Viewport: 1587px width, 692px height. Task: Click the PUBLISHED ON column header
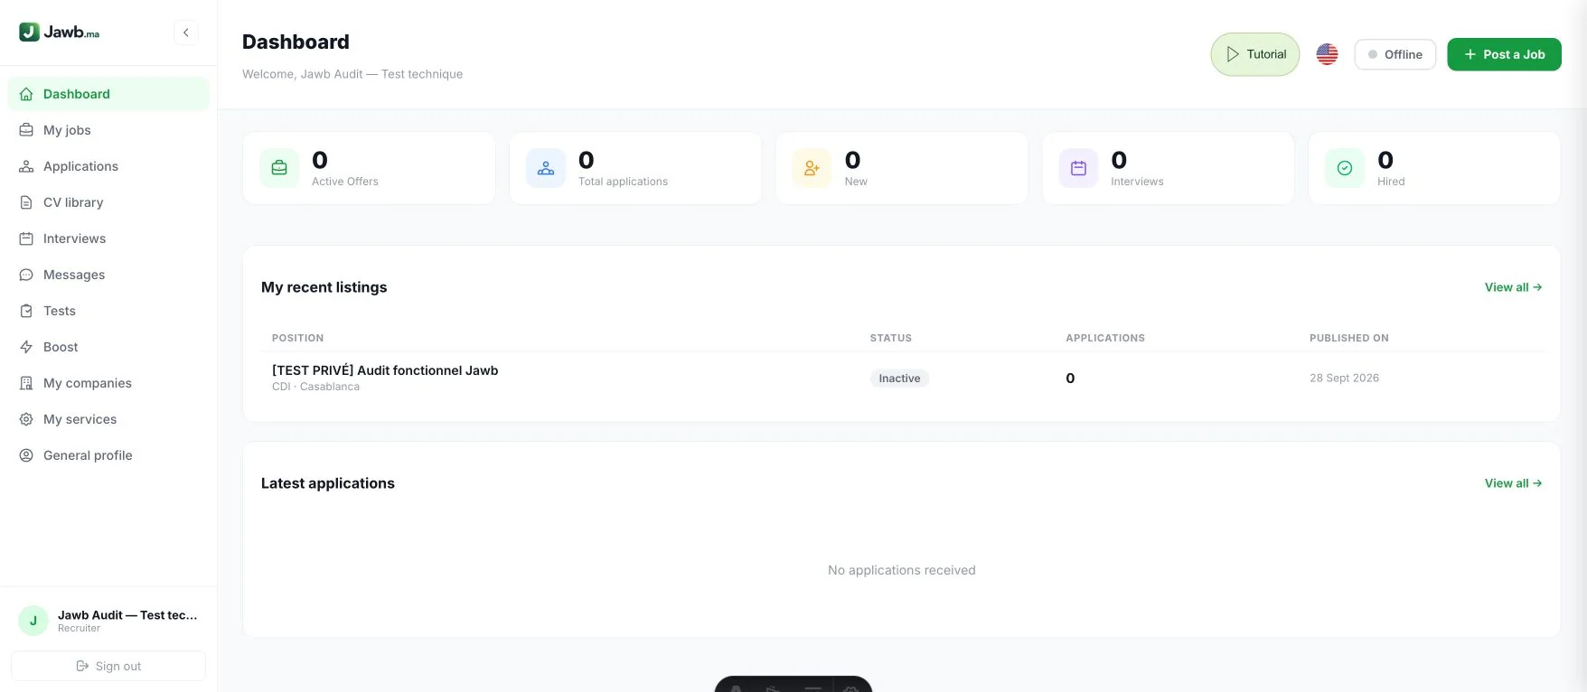(x=1348, y=338)
